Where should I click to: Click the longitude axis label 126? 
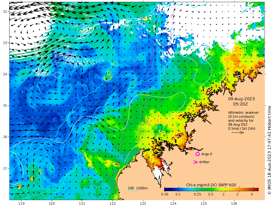click(234, 204)
